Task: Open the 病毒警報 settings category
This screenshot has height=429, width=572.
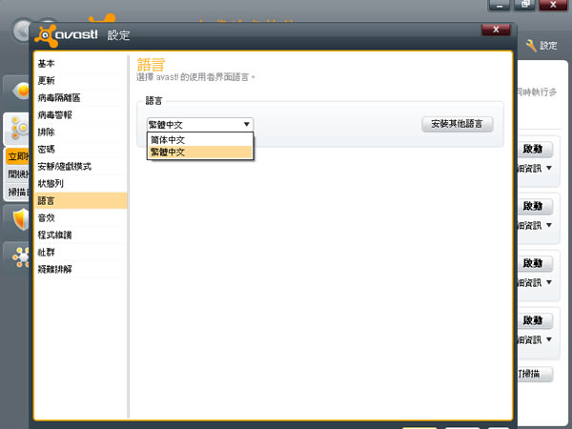Action: click(81, 115)
